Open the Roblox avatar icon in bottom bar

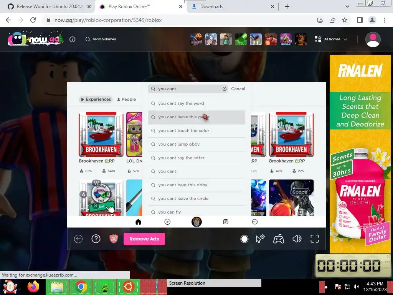[196, 222]
